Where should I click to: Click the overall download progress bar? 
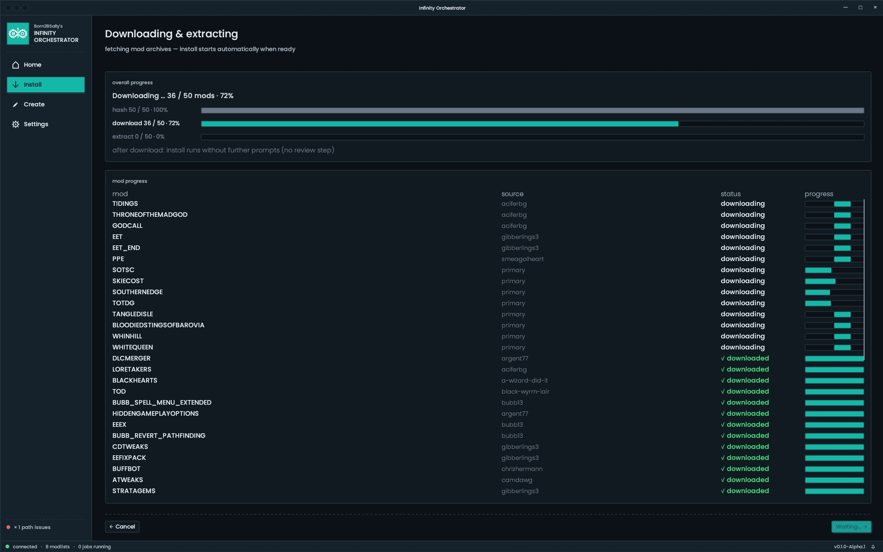point(532,124)
